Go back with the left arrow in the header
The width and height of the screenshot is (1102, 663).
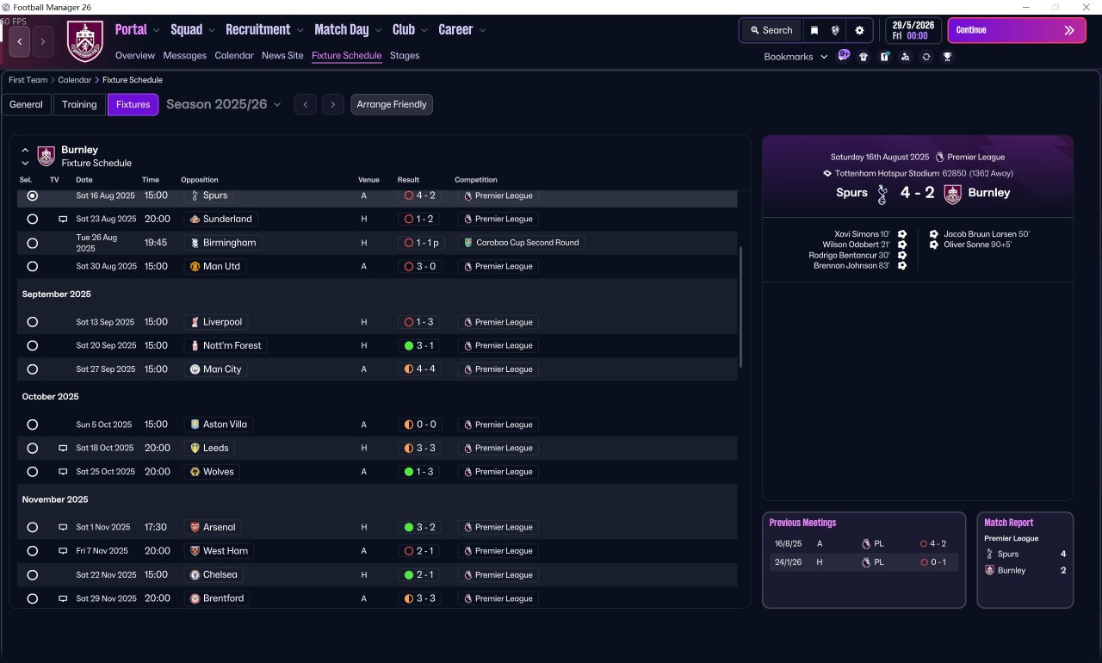click(x=20, y=41)
